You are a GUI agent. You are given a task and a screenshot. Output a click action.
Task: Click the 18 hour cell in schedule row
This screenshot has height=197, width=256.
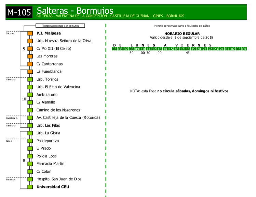click(x=188, y=49)
